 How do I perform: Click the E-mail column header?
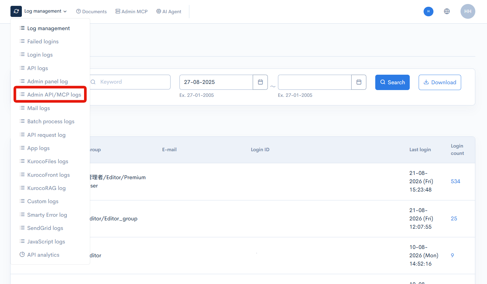point(169,150)
